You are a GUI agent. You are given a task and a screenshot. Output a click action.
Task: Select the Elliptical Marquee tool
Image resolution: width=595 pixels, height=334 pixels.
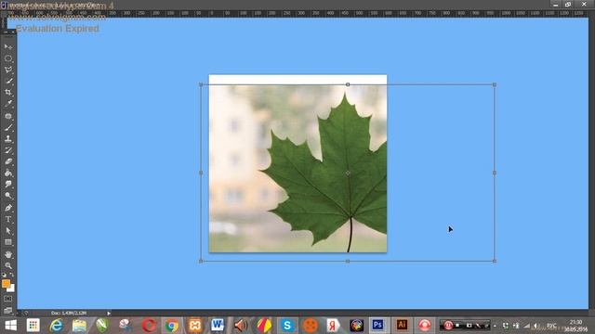coord(8,58)
